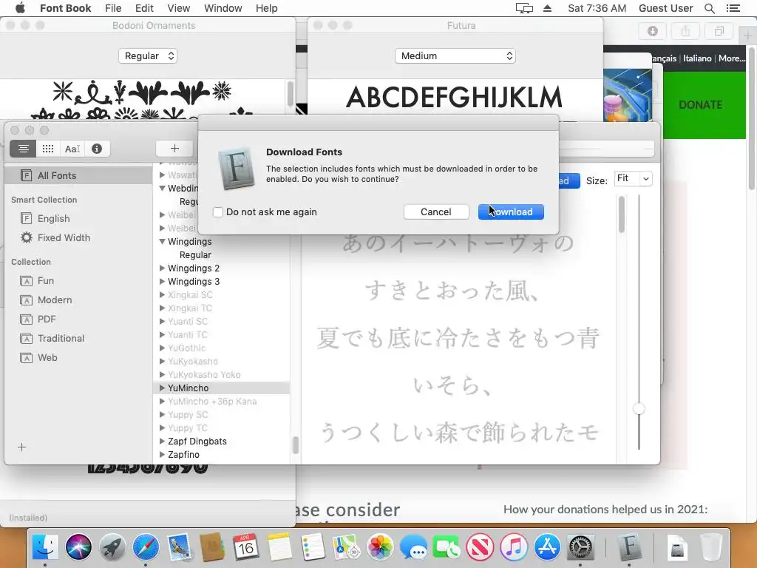Image resolution: width=757 pixels, height=568 pixels.
Task: Open the Edit menu
Action: [x=144, y=8]
